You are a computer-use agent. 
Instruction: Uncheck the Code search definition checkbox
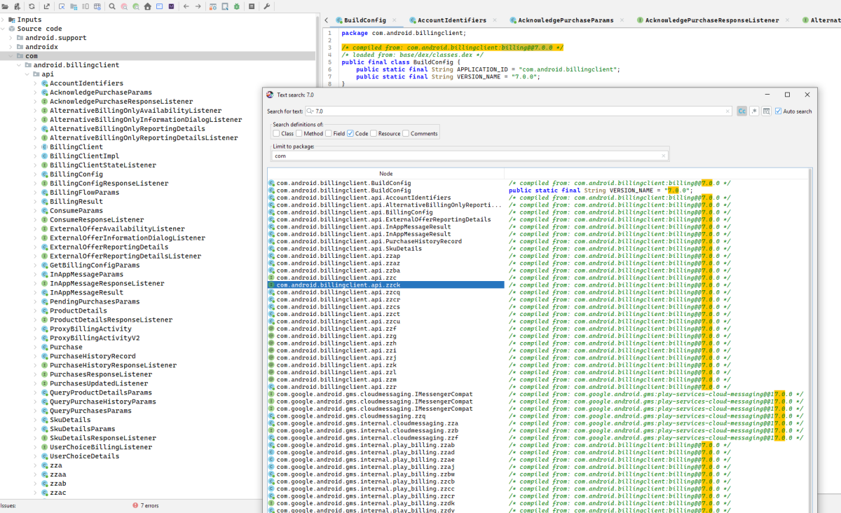(x=350, y=133)
